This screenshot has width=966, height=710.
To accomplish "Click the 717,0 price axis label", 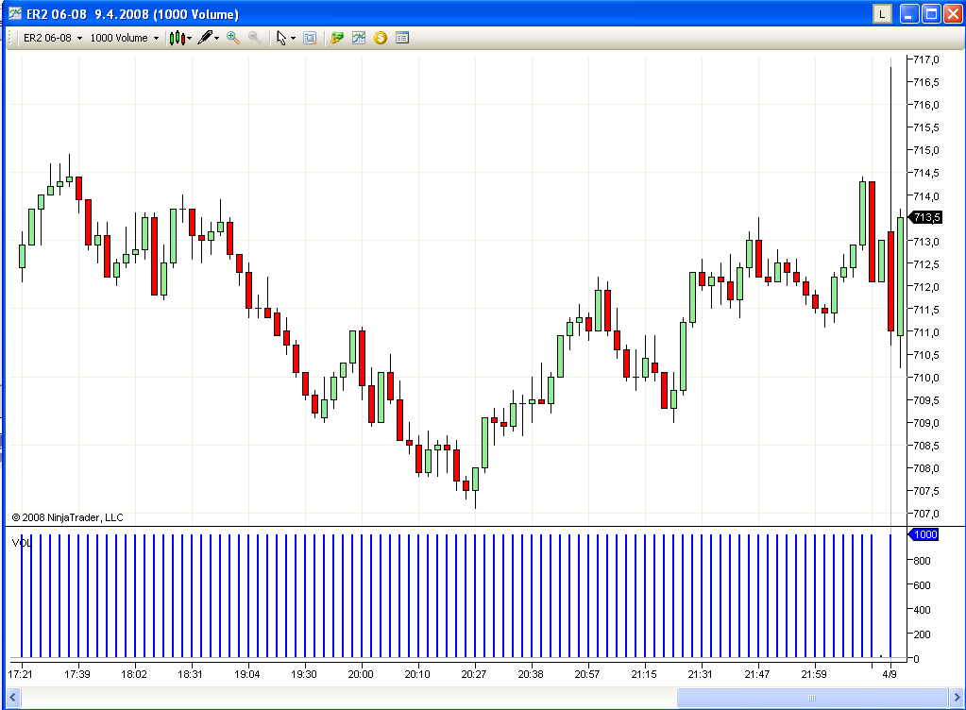I will [x=926, y=59].
